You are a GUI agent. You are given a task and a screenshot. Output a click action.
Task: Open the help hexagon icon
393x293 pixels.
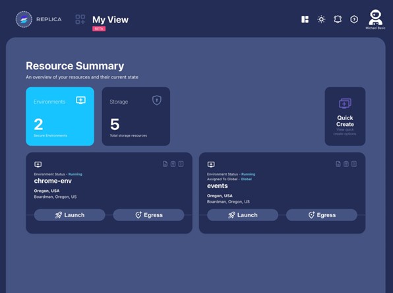click(x=354, y=19)
